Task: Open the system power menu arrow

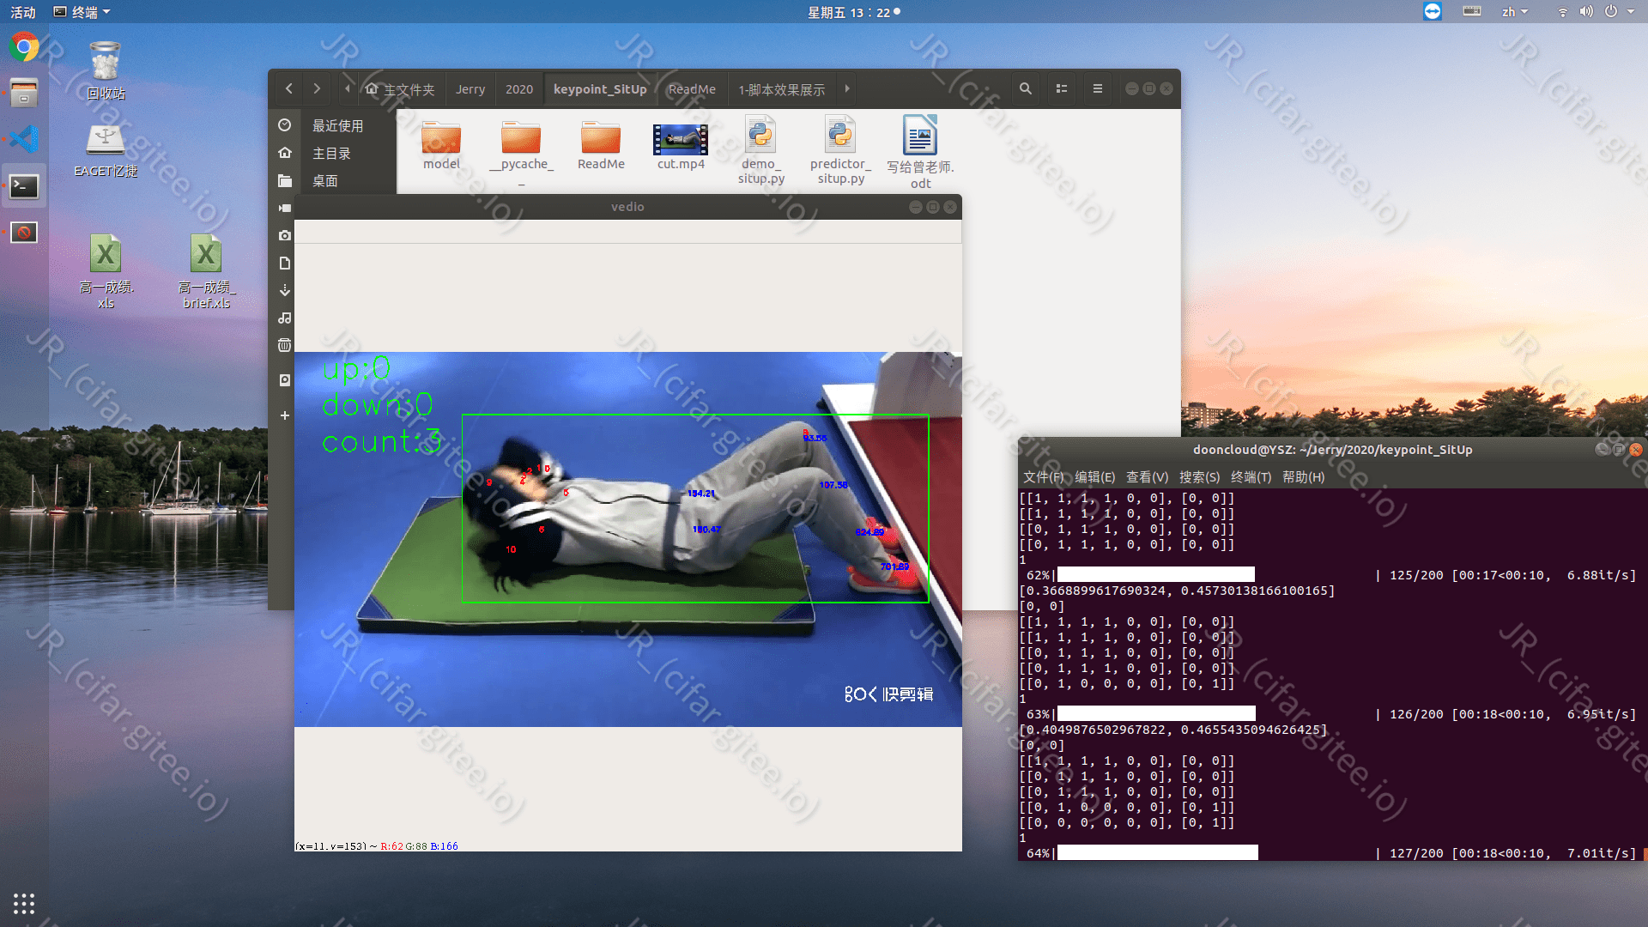Action: pyautogui.click(x=1631, y=12)
